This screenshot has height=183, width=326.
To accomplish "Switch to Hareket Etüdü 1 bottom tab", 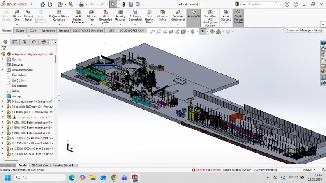I will (x=63, y=165).
